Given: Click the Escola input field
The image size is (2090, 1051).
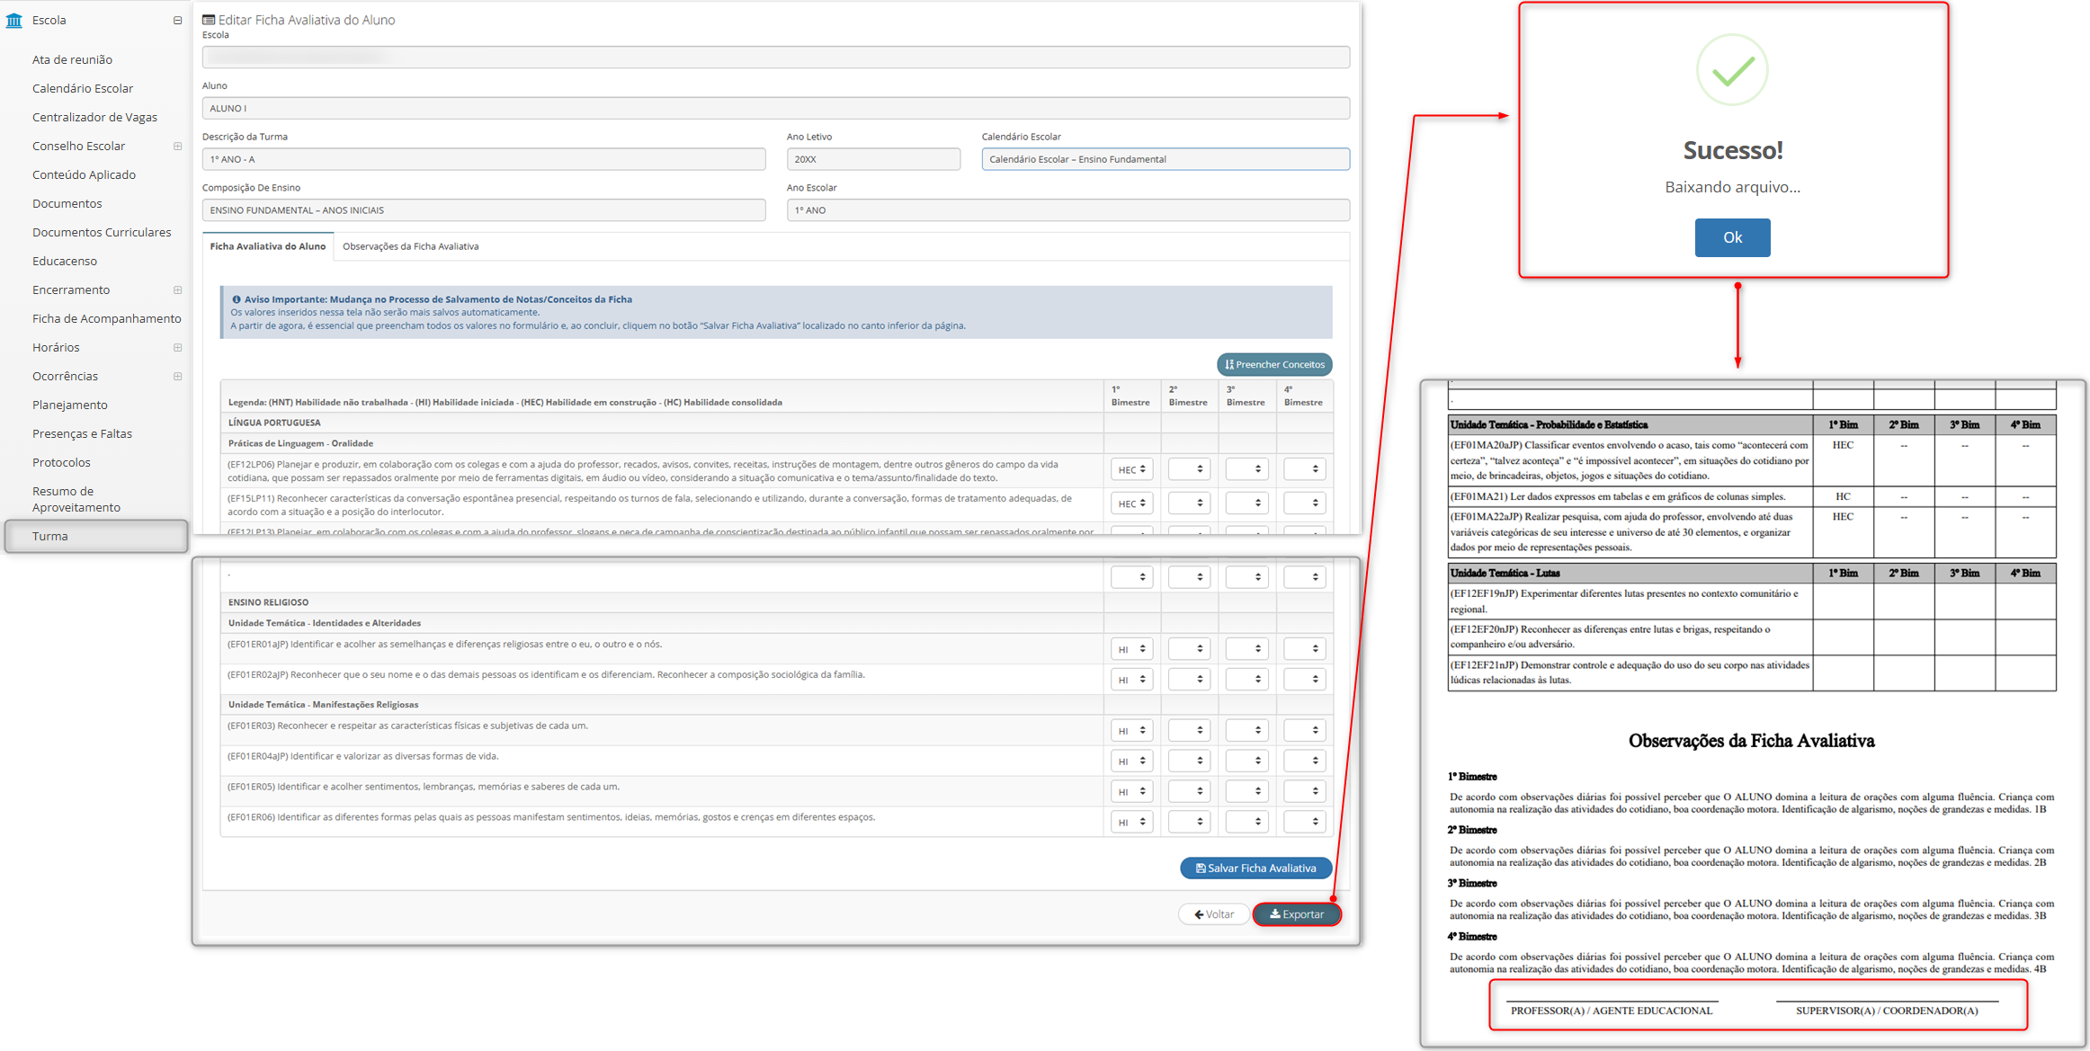Looking at the screenshot, I should (x=775, y=57).
